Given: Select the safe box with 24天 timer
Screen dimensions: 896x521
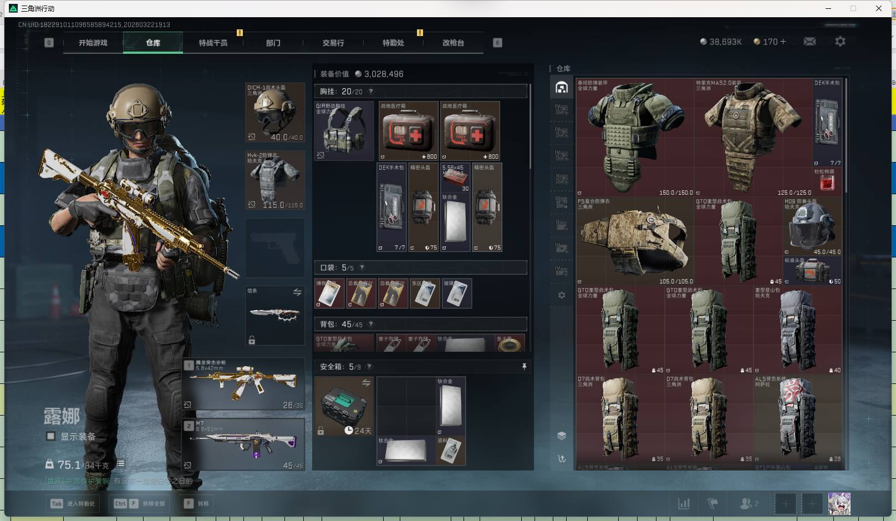Looking at the screenshot, I should [x=344, y=406].
